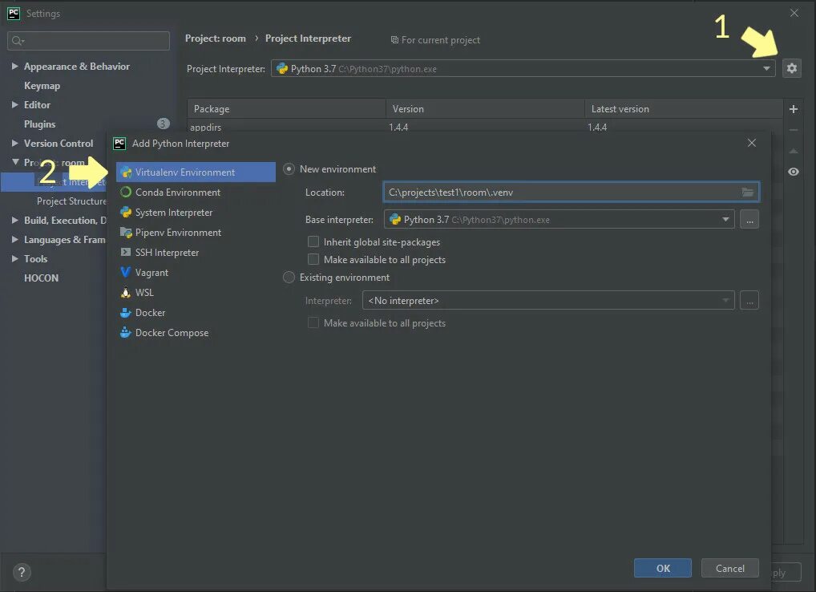
Task: Click the Latest version column header
Action: 683,109
